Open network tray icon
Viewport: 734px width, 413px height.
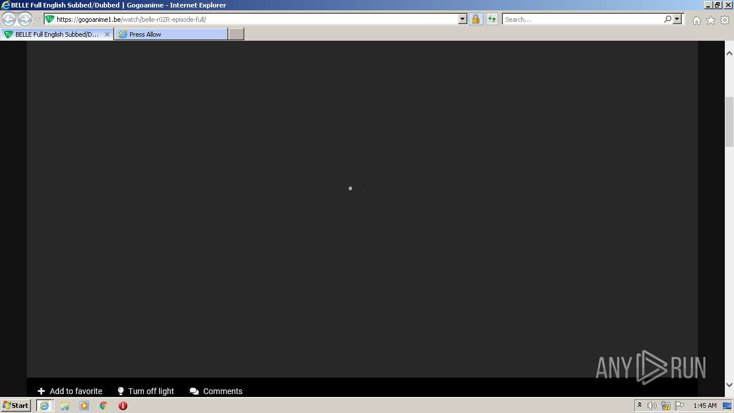click(x=666, y=406)
